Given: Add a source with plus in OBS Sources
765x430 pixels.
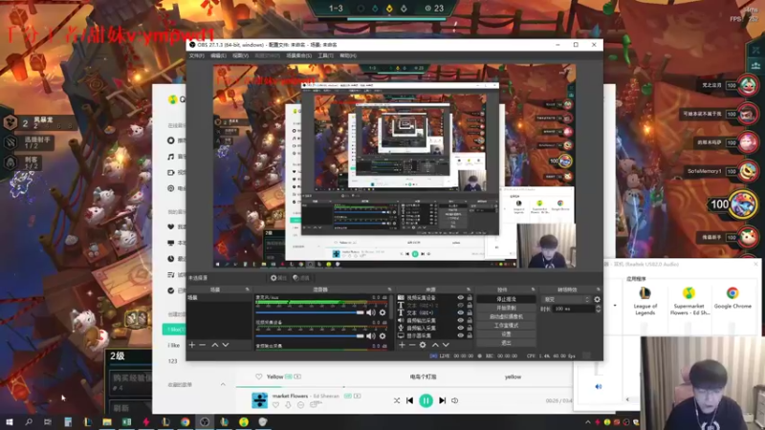Looking at the screenshot, I should 402,345.
